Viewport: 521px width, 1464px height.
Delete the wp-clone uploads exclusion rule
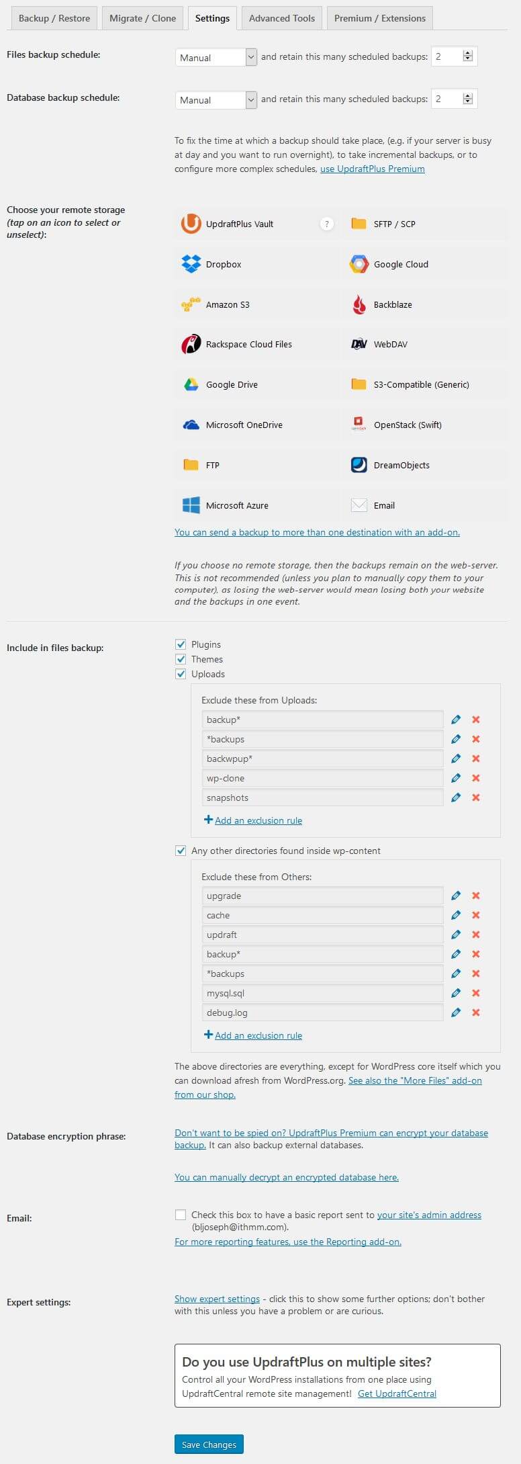[x=476, y=778]
